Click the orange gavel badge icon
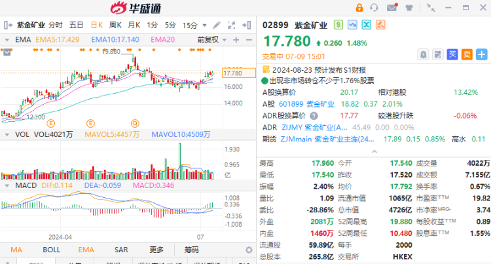This screenshot has width=491, height=264. [x=380, y=25]
